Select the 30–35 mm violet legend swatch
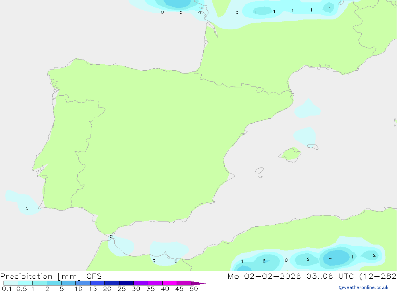Screen dimensions: 397x291 (x=141, y=283)
